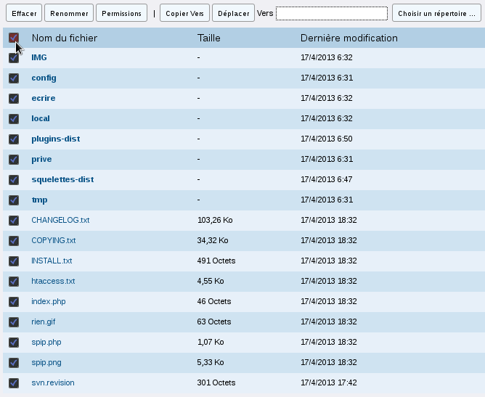Image resolution: width=485 pixels, height=397 pixels.
Task: Click the 46 Octets size value
Action: pyautogui.click(x=214, y=301)
